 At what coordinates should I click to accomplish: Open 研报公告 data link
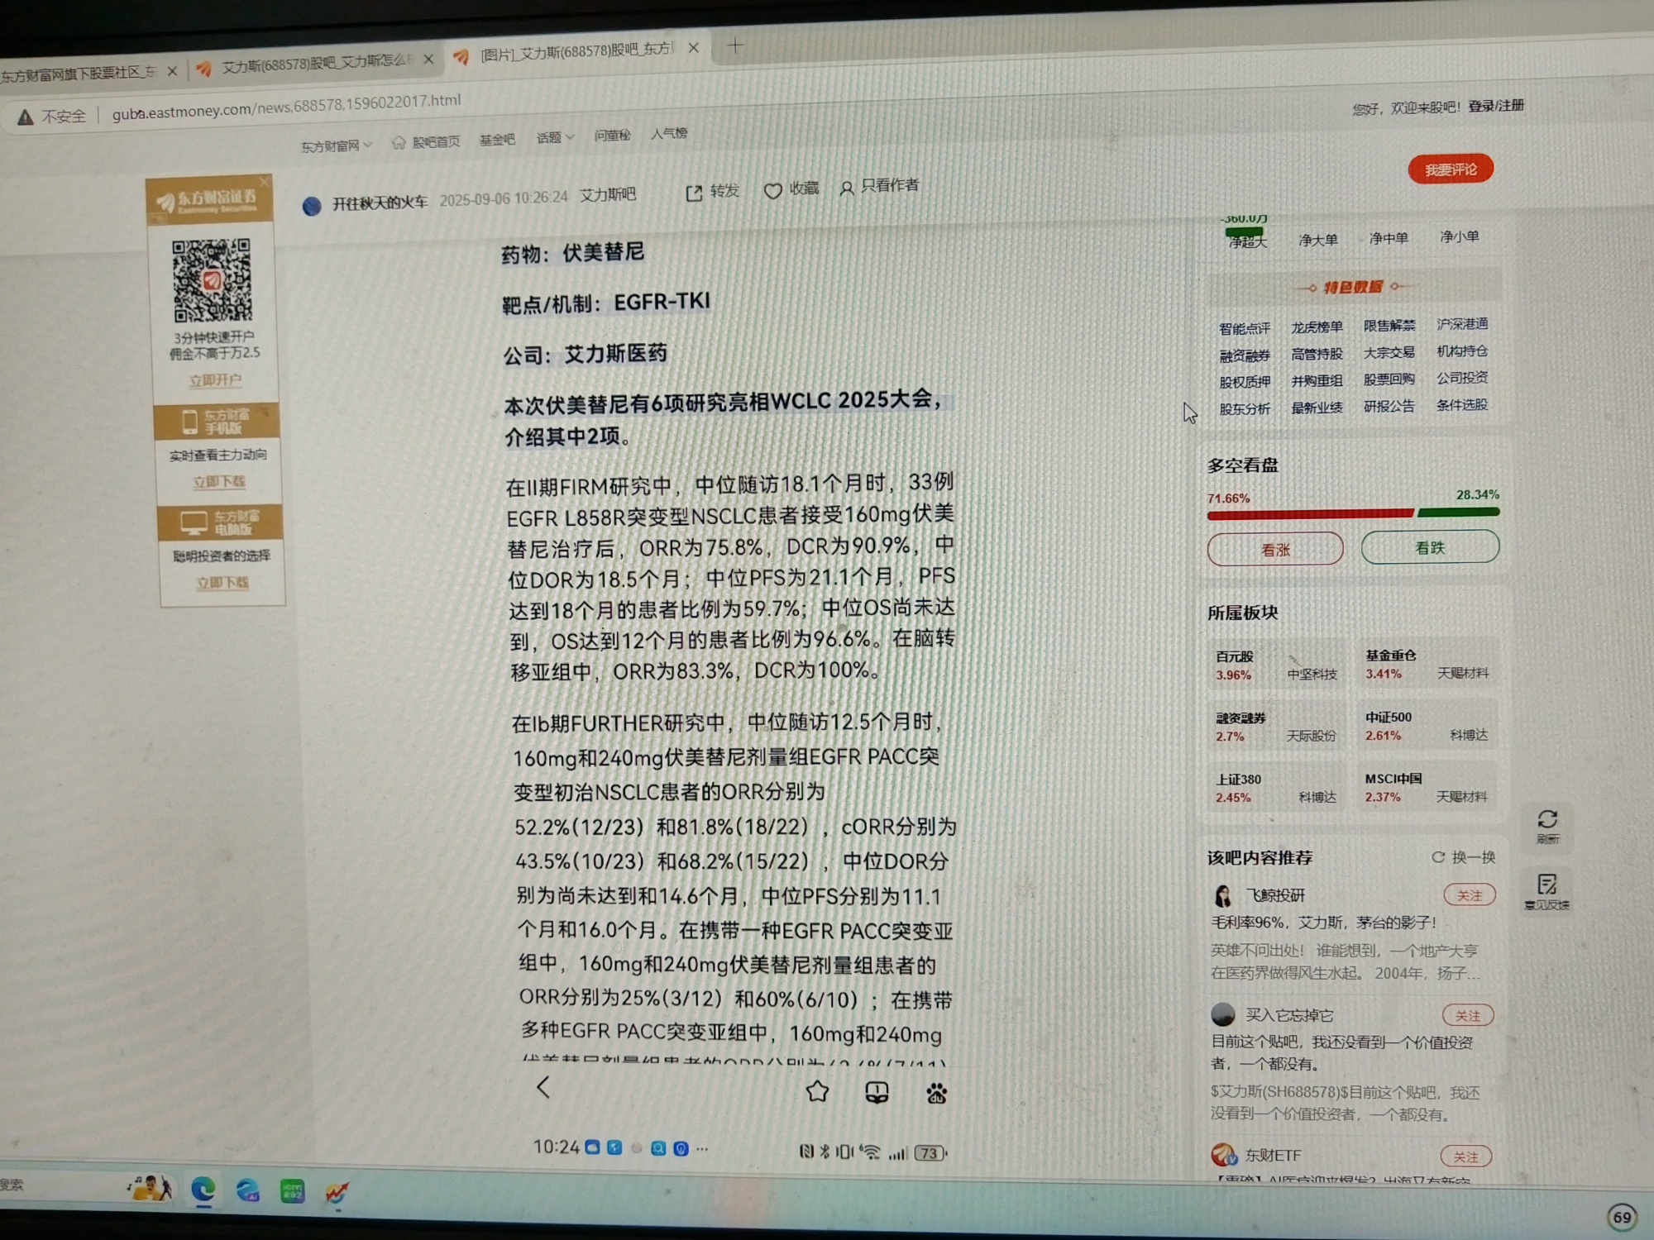pos(1389,407)
